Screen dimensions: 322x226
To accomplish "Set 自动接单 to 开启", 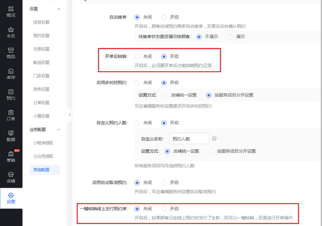I will (164, 17).
